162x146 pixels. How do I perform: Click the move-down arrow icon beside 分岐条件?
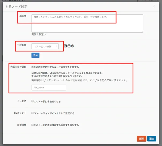(x=69, y=46)
